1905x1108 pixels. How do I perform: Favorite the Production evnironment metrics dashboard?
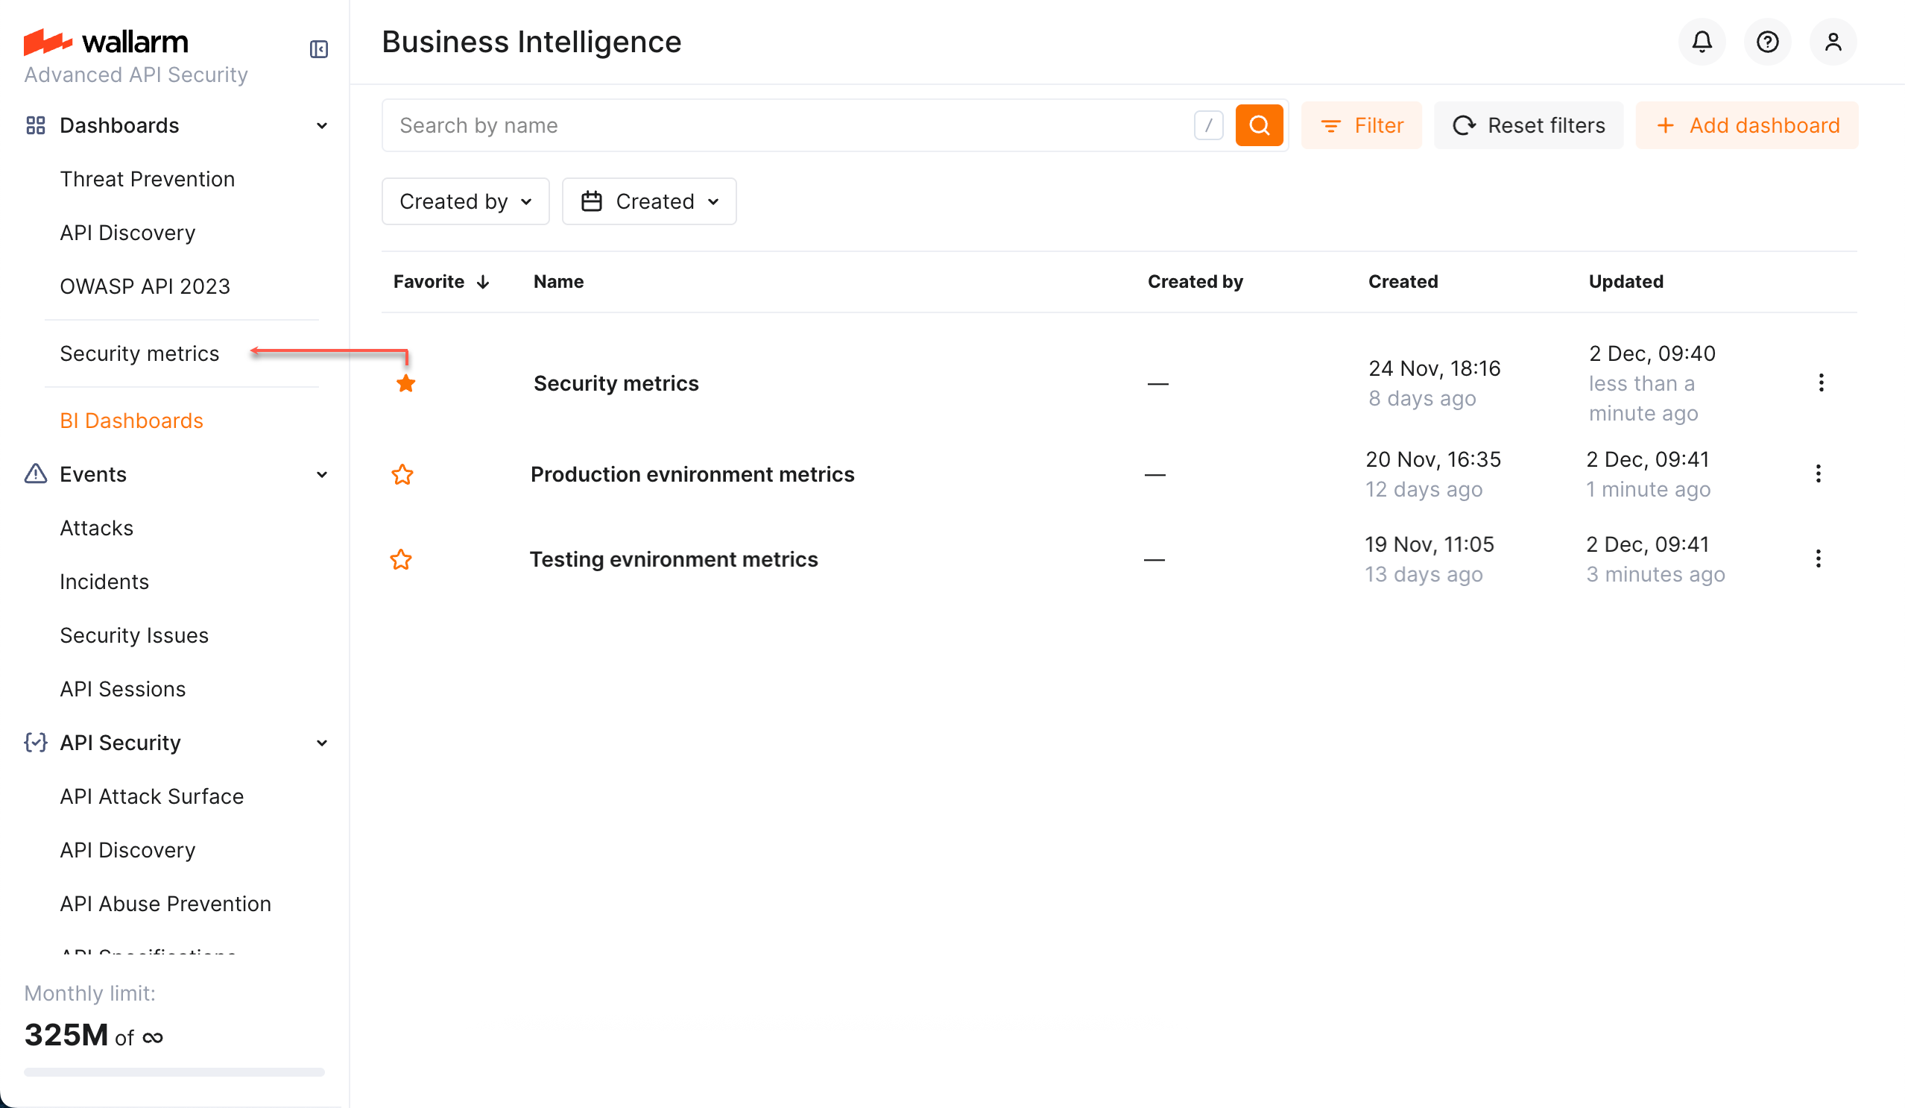pos(402,474)
